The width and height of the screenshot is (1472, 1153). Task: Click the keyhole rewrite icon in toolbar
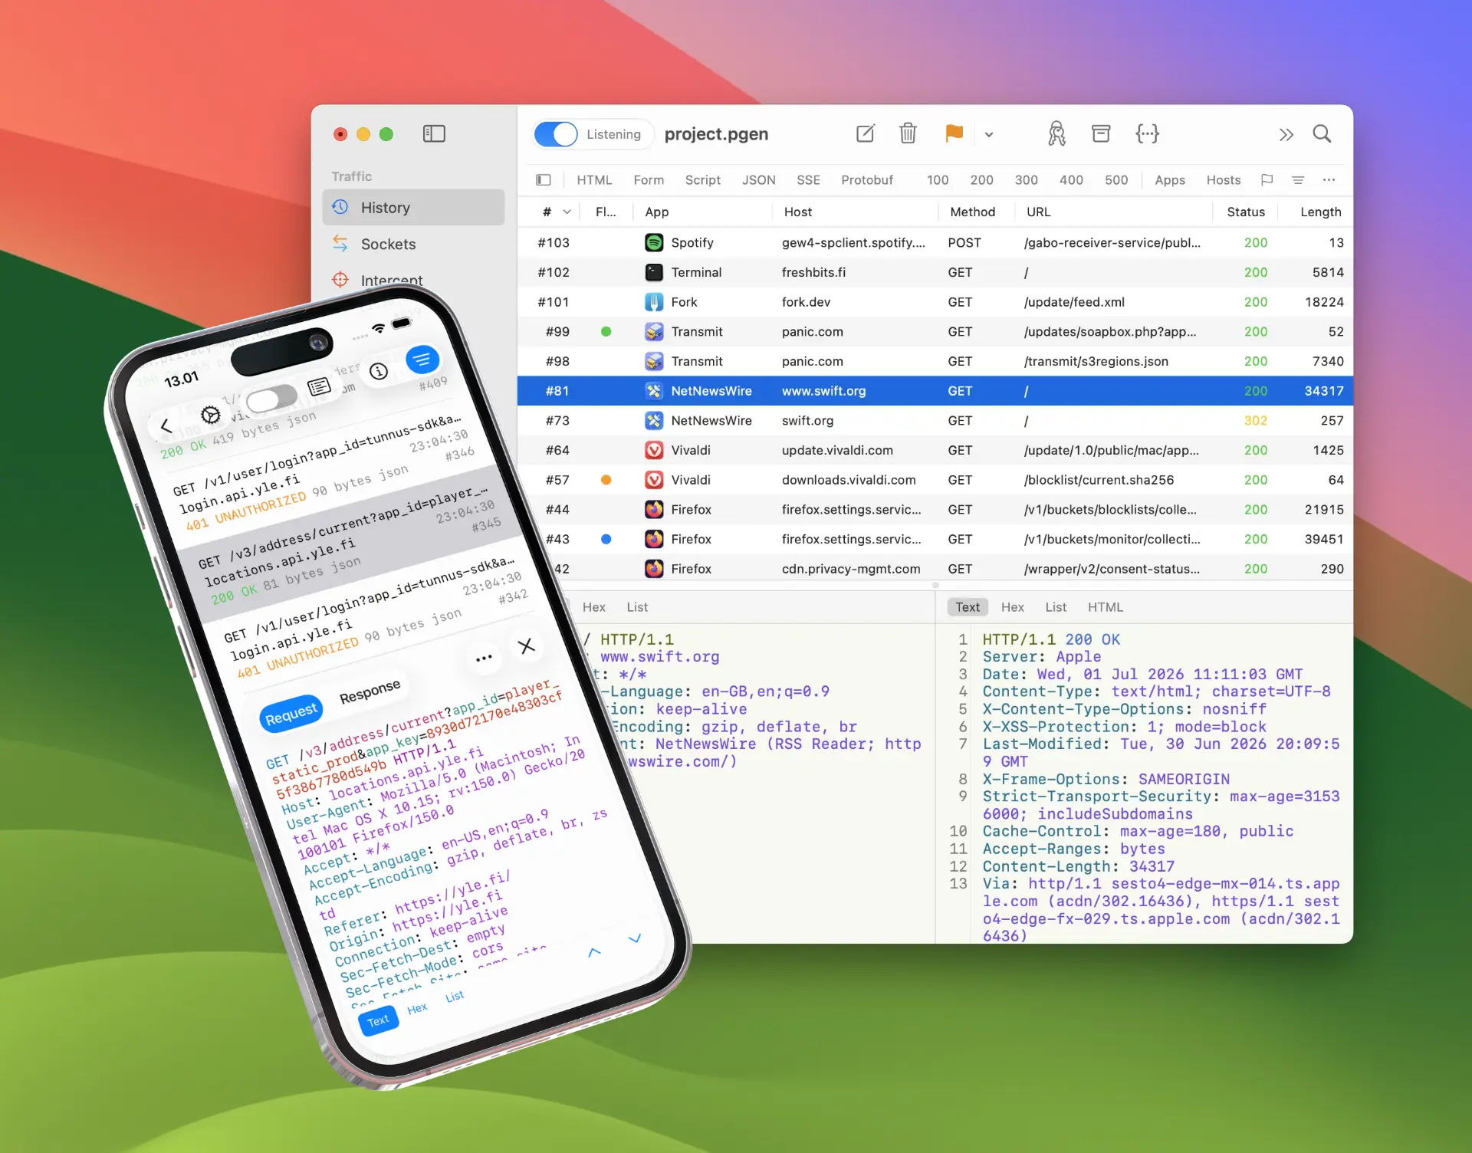click(x=1056, y=134)
